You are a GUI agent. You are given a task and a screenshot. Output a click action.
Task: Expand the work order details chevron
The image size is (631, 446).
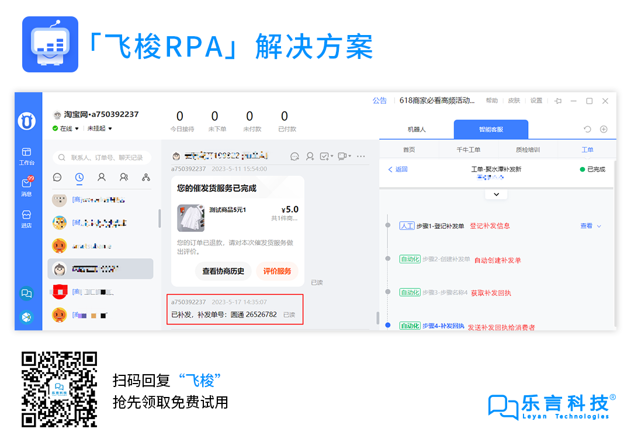pos(496,194)
